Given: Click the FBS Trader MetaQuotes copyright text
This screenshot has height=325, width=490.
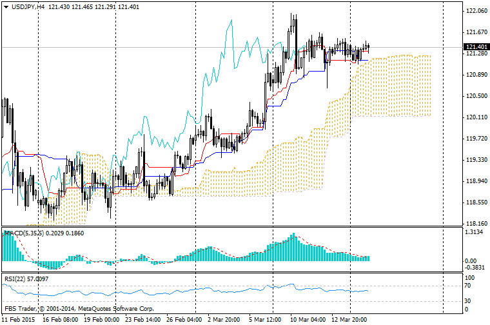Looking at the screenshot, I should click(79, 309).
